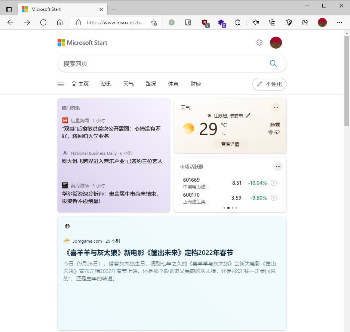350x332 pixels.
Task: Add this page to favorites
Action: point(154,22)
